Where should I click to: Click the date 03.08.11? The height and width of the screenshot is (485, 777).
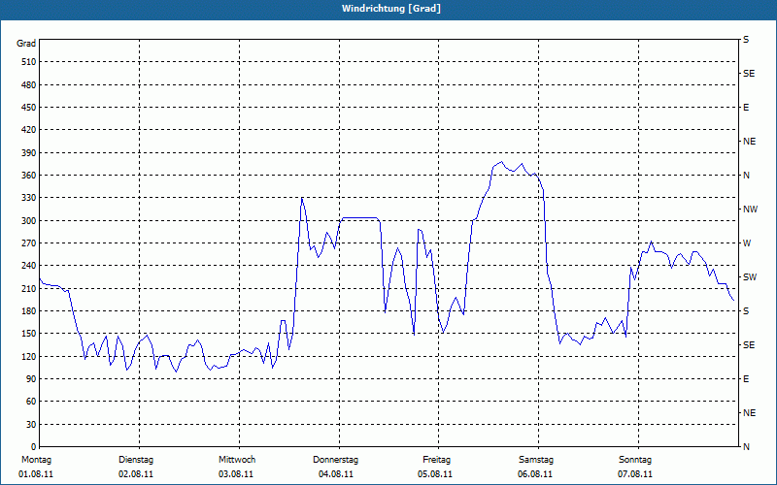click(236, 474)
